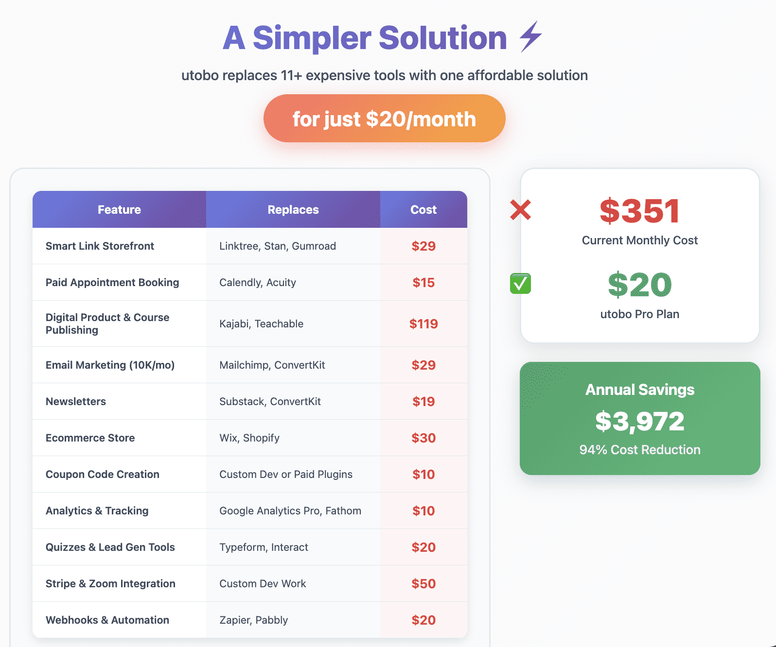
Task: Click the Substack, ConvertKit cell for Newsletters
Action: point(270,401)
